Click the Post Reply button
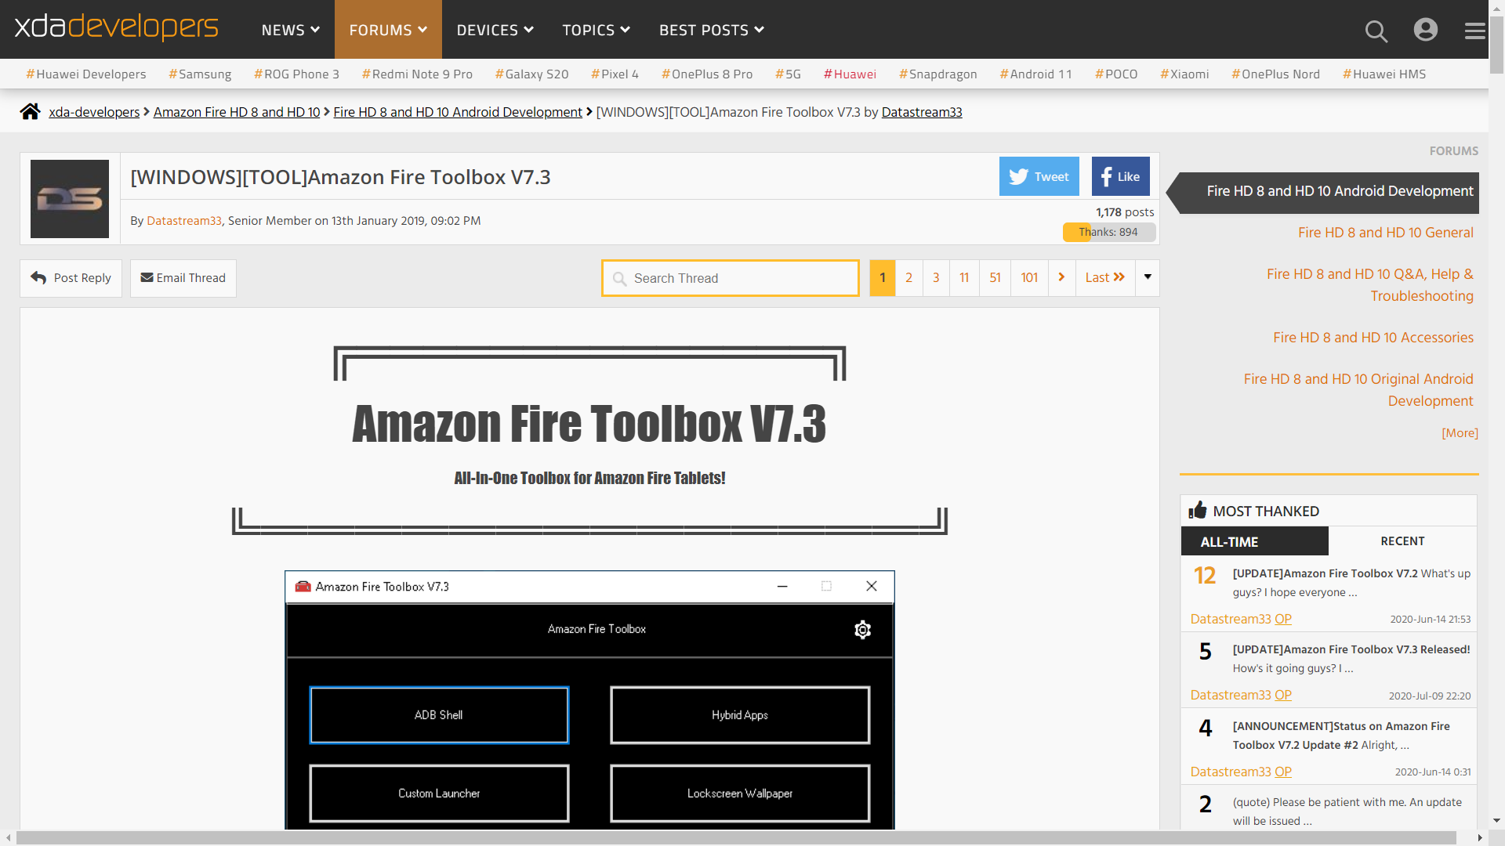 [71, 278]
